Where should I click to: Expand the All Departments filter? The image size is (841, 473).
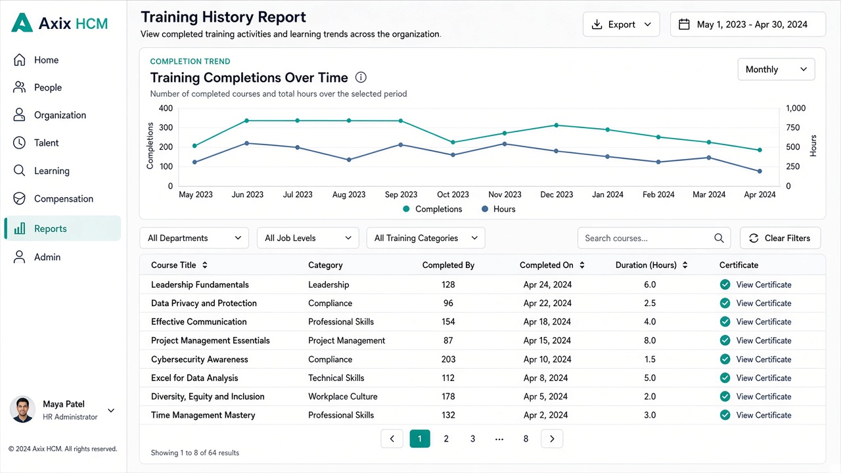[x=194, y=238]
